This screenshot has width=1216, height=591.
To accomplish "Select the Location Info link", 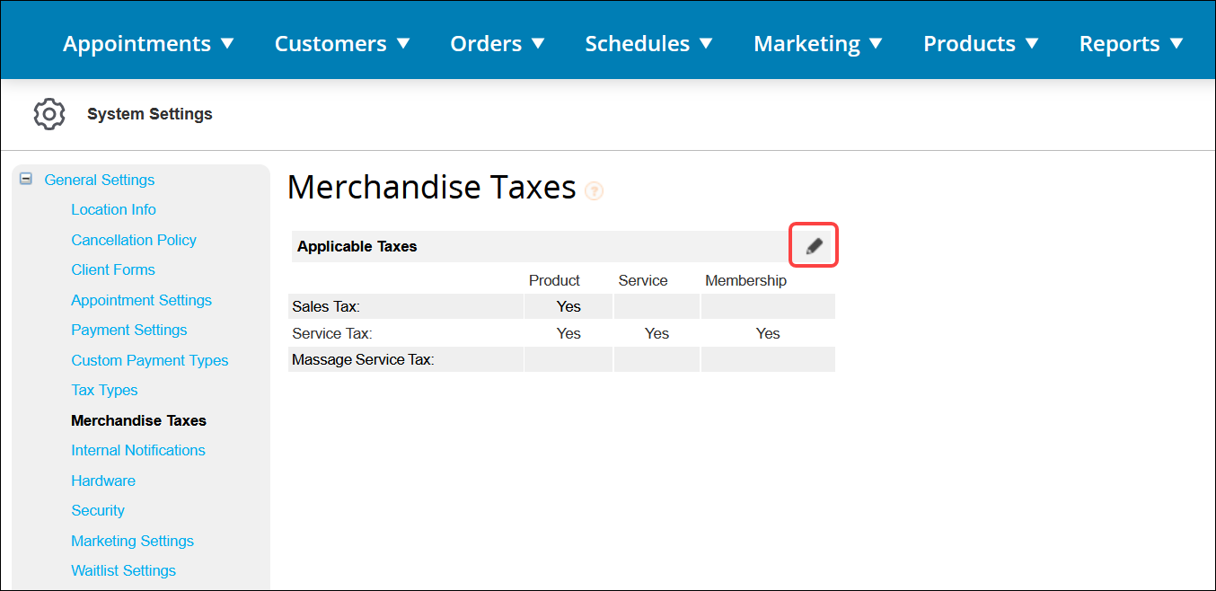I will (113, 209).
